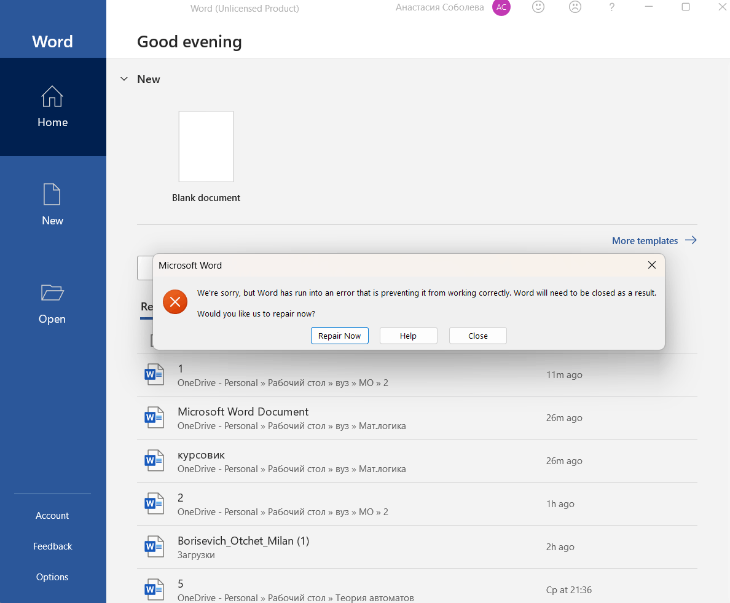Image resolution: width=730 pixels, height=603 pixels.
Task: Click the red error icon in dialog
Action: (175, 302)
